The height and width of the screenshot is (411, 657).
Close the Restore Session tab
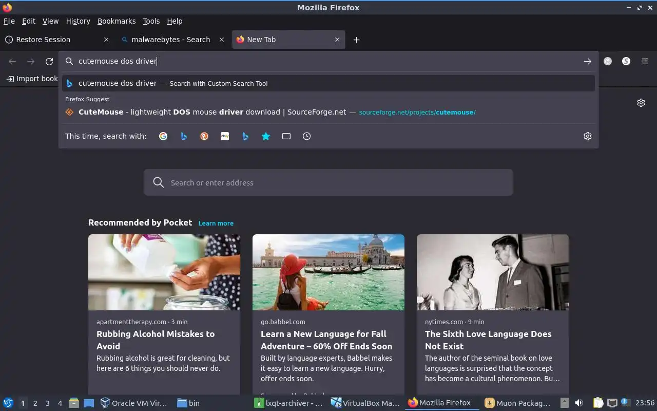[x=106, y=40]
